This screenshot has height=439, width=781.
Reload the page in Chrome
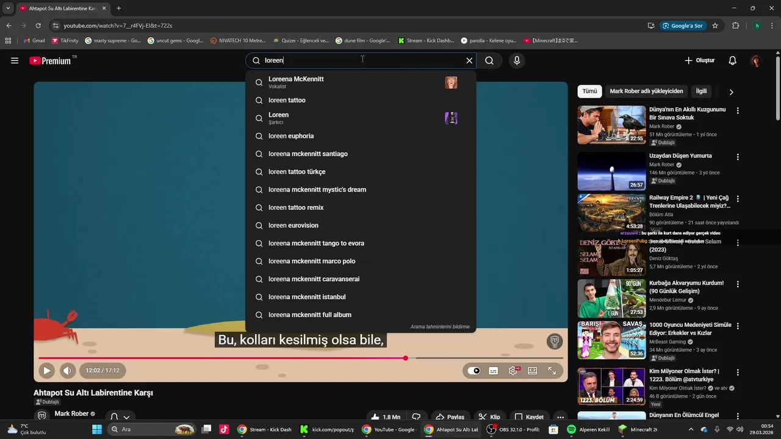[38, 26]
